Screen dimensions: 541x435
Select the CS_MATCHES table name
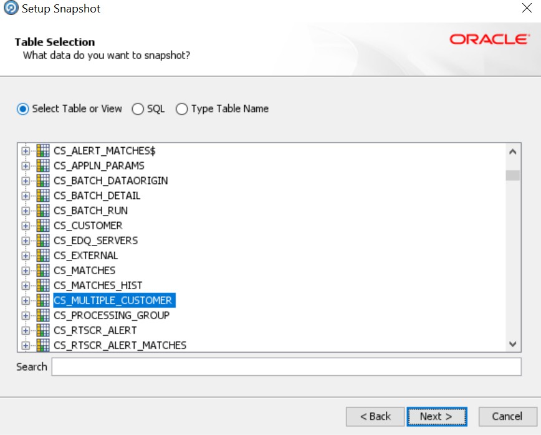[85, 270]
